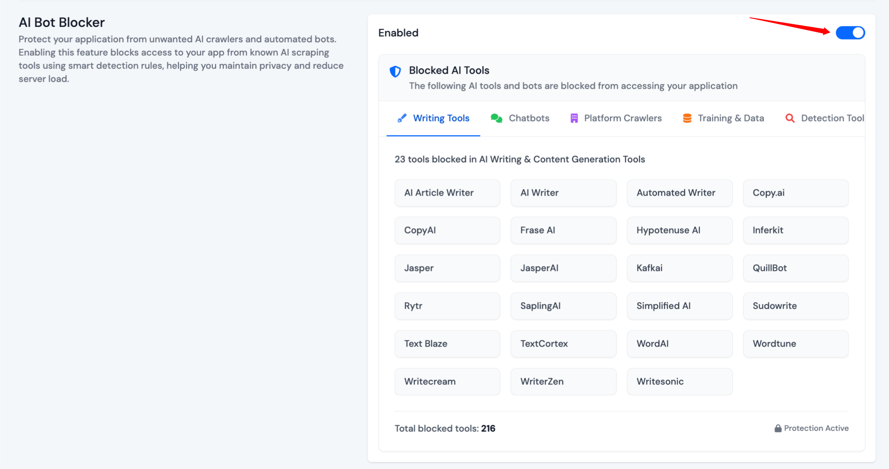Click the Writing Tools pen icon
The image size is (889, 469).
[402, 118]
